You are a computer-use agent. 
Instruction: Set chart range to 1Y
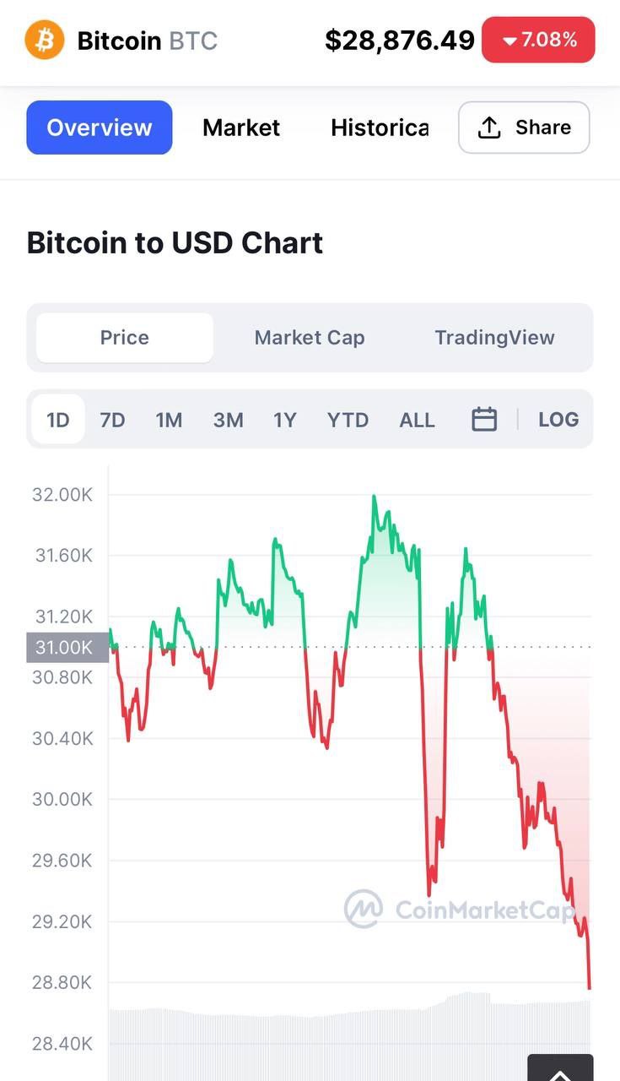285,420
